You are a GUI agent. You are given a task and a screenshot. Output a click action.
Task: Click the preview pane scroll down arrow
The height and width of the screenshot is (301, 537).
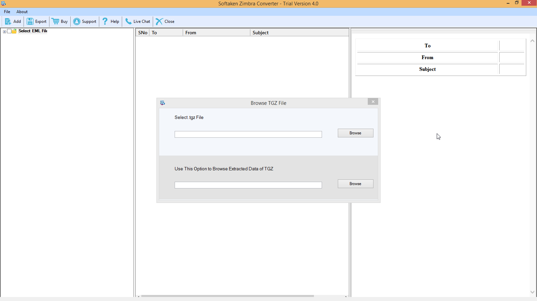pos(532,292)
